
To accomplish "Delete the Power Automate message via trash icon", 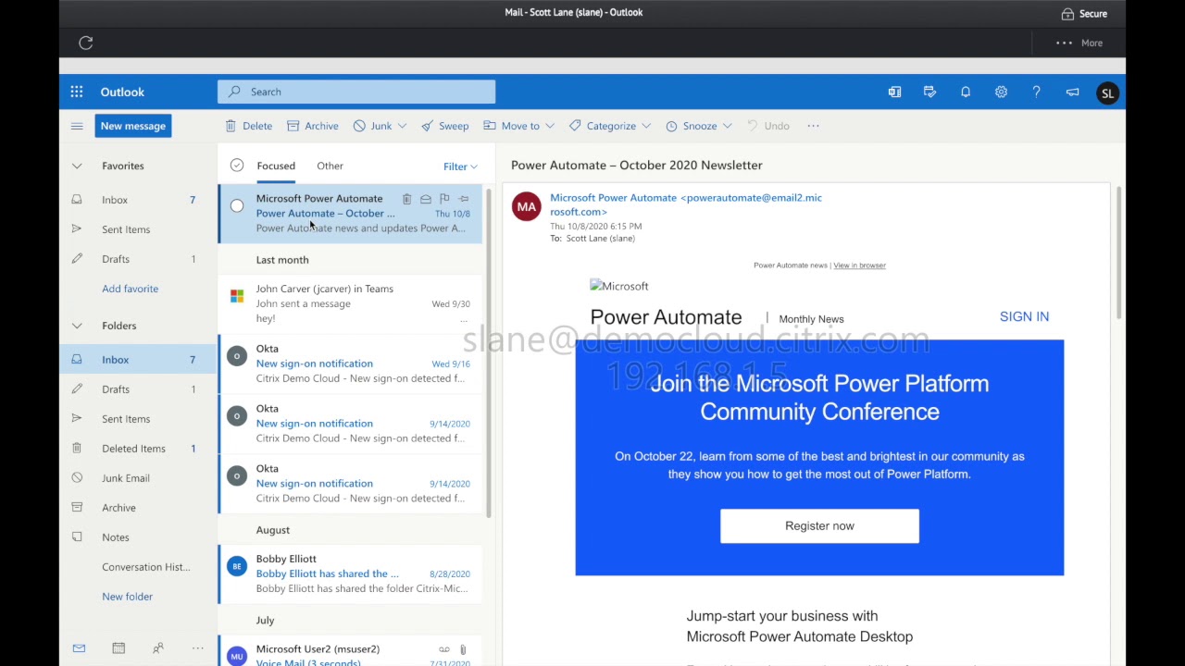I will 406,199.
